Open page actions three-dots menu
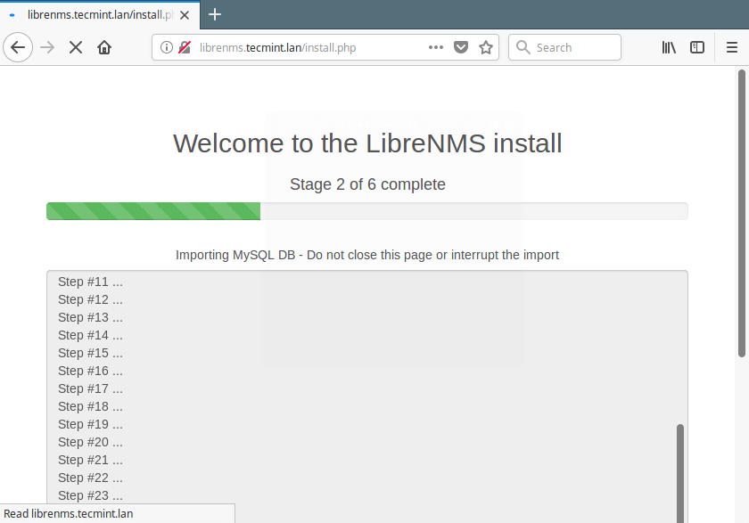Image resolution: width=749 pixels, height=523 pixels. click(x=436, y=47)
